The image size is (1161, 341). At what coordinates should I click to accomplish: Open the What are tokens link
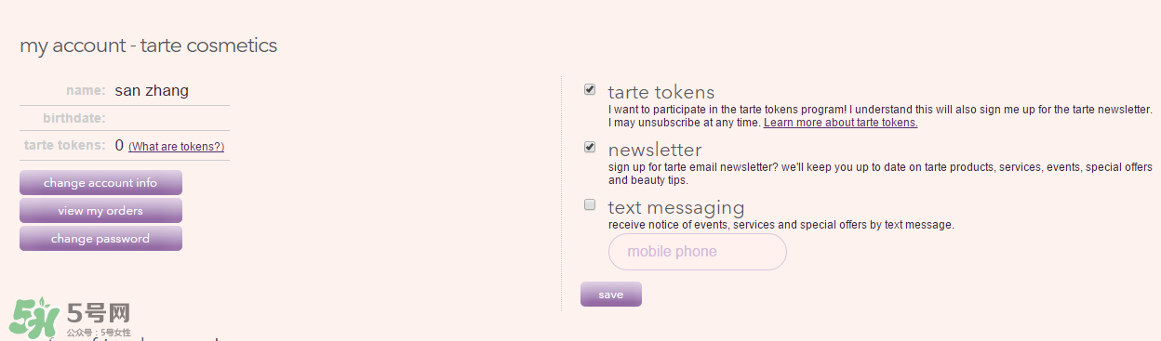(x=176, y=147)
